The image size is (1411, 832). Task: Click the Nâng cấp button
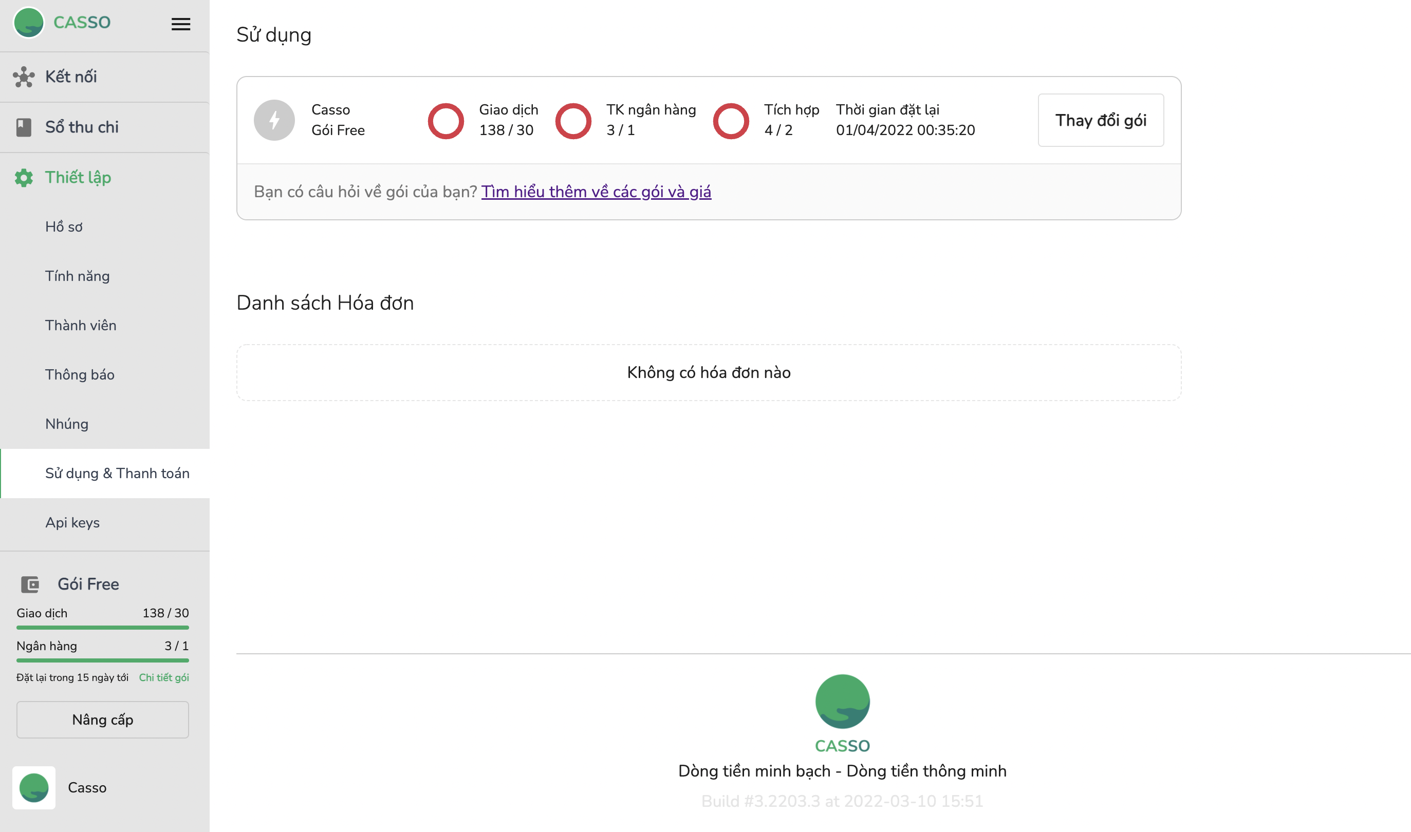tap(103, 720)
